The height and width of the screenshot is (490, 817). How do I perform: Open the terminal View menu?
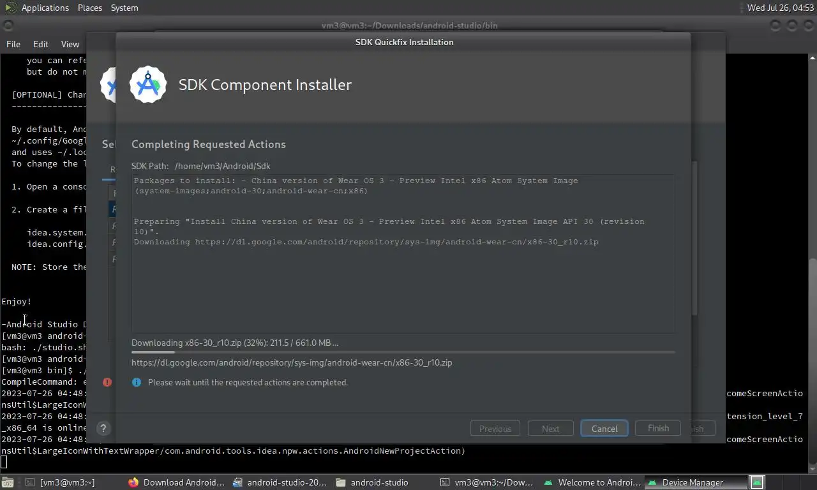pyautogui.click(x=70, y=44)
